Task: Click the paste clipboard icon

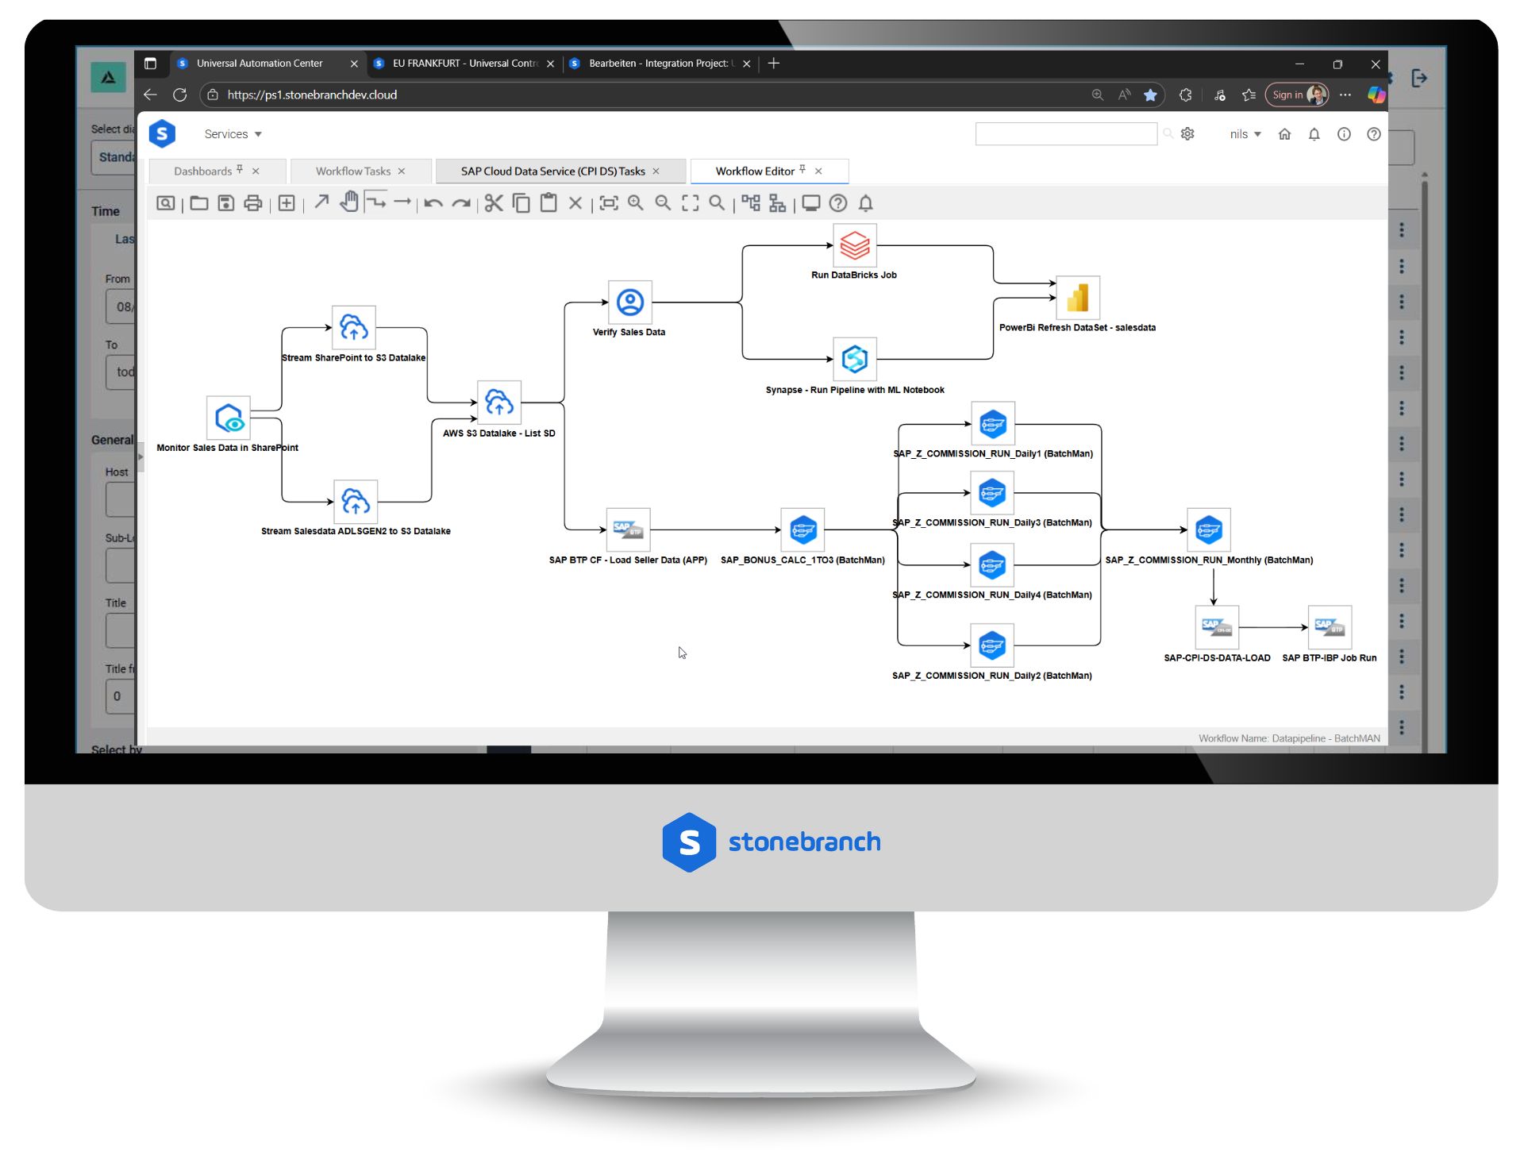Action: 548,203
